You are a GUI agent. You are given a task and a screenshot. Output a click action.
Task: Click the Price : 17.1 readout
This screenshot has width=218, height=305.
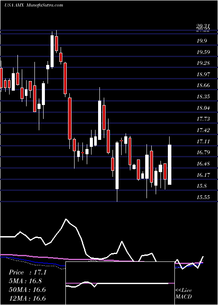pos(27,272)
